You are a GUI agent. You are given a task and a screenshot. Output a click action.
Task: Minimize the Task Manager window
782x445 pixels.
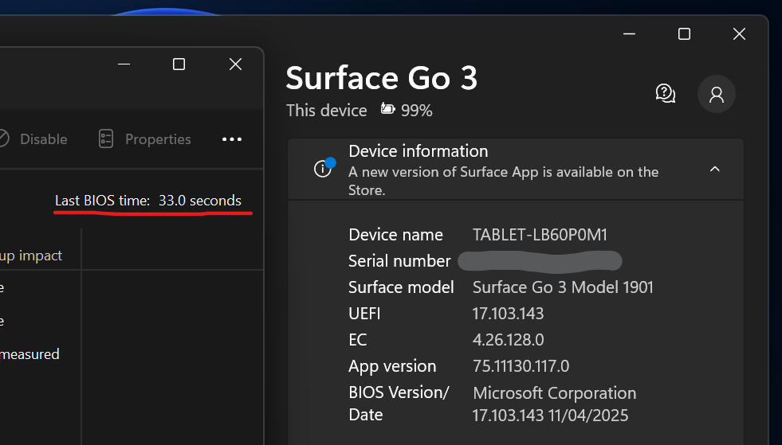[124, 64]
